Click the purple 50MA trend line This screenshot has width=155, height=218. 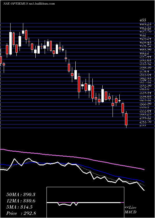tap(72, 157)
